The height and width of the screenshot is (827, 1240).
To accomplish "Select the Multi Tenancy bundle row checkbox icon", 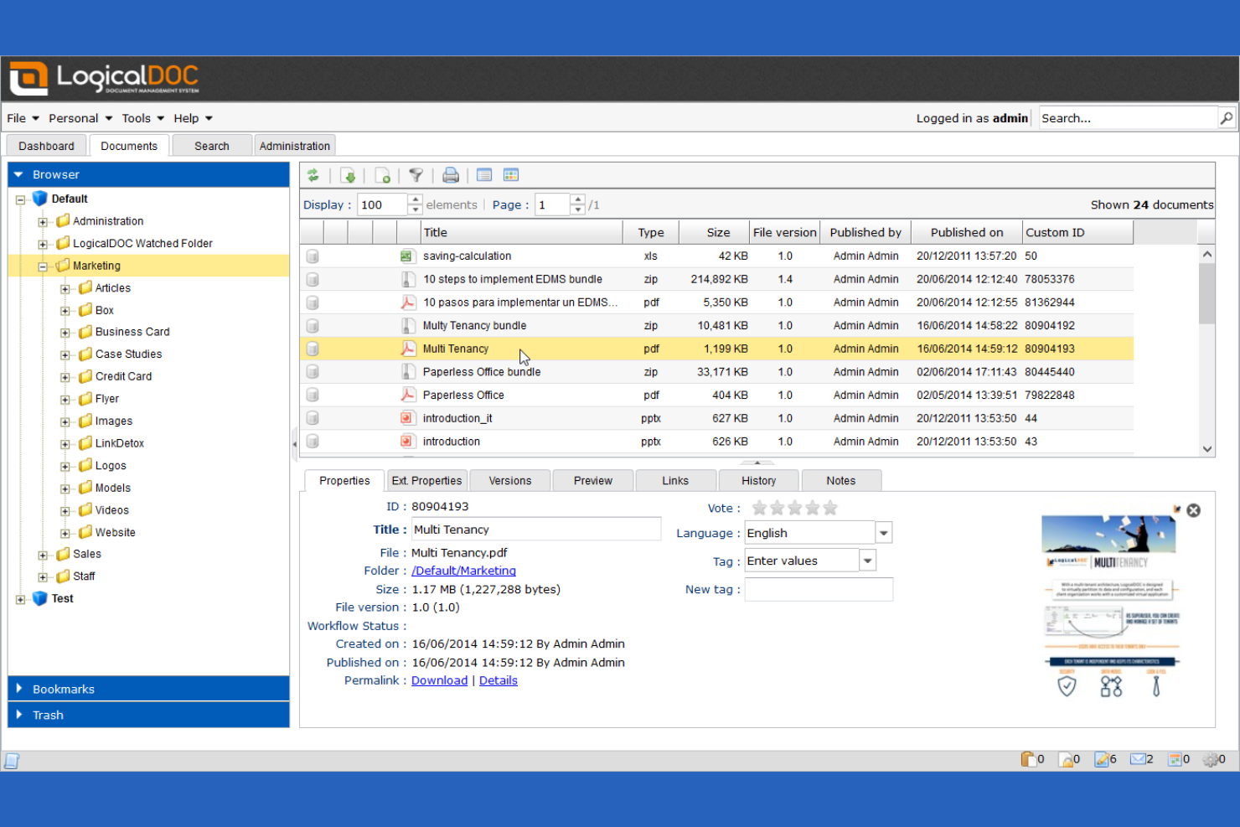I will coord(312,325).
